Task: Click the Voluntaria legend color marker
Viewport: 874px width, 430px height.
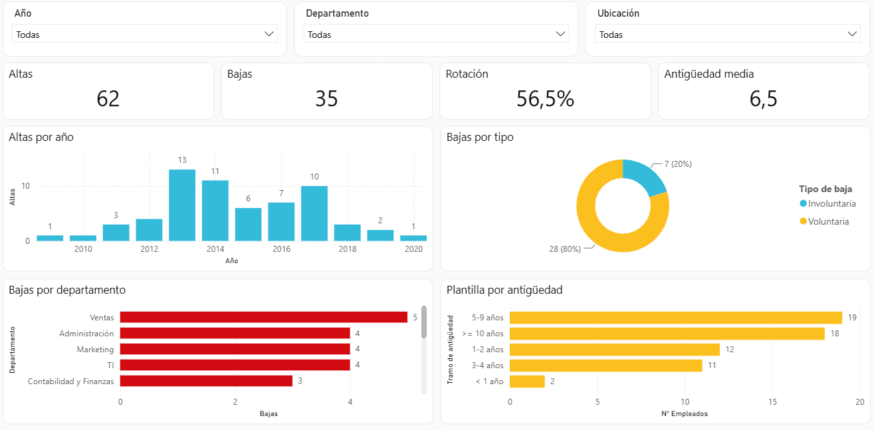Action: coord(804,221)
